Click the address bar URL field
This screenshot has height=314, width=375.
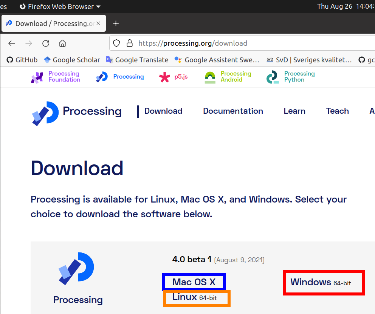(x=242, y=43)
